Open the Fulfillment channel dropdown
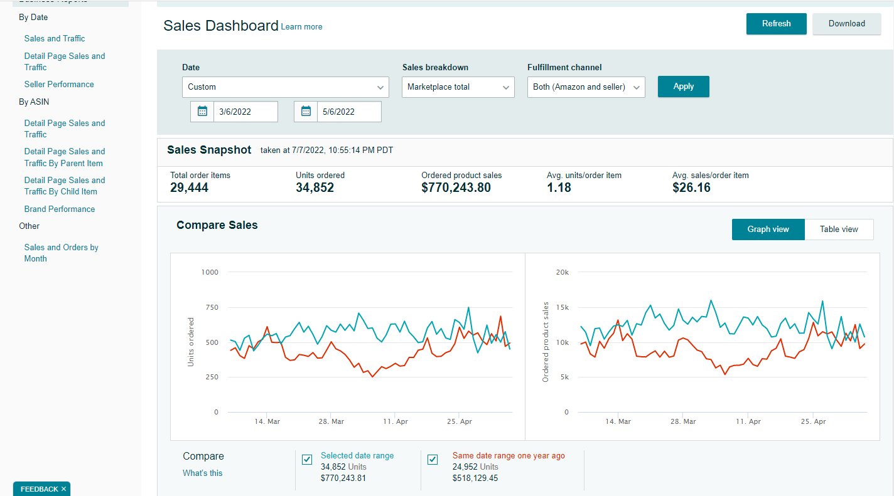Image resolution: width=894 pixels, height=496 pixels. pos(586,87)
